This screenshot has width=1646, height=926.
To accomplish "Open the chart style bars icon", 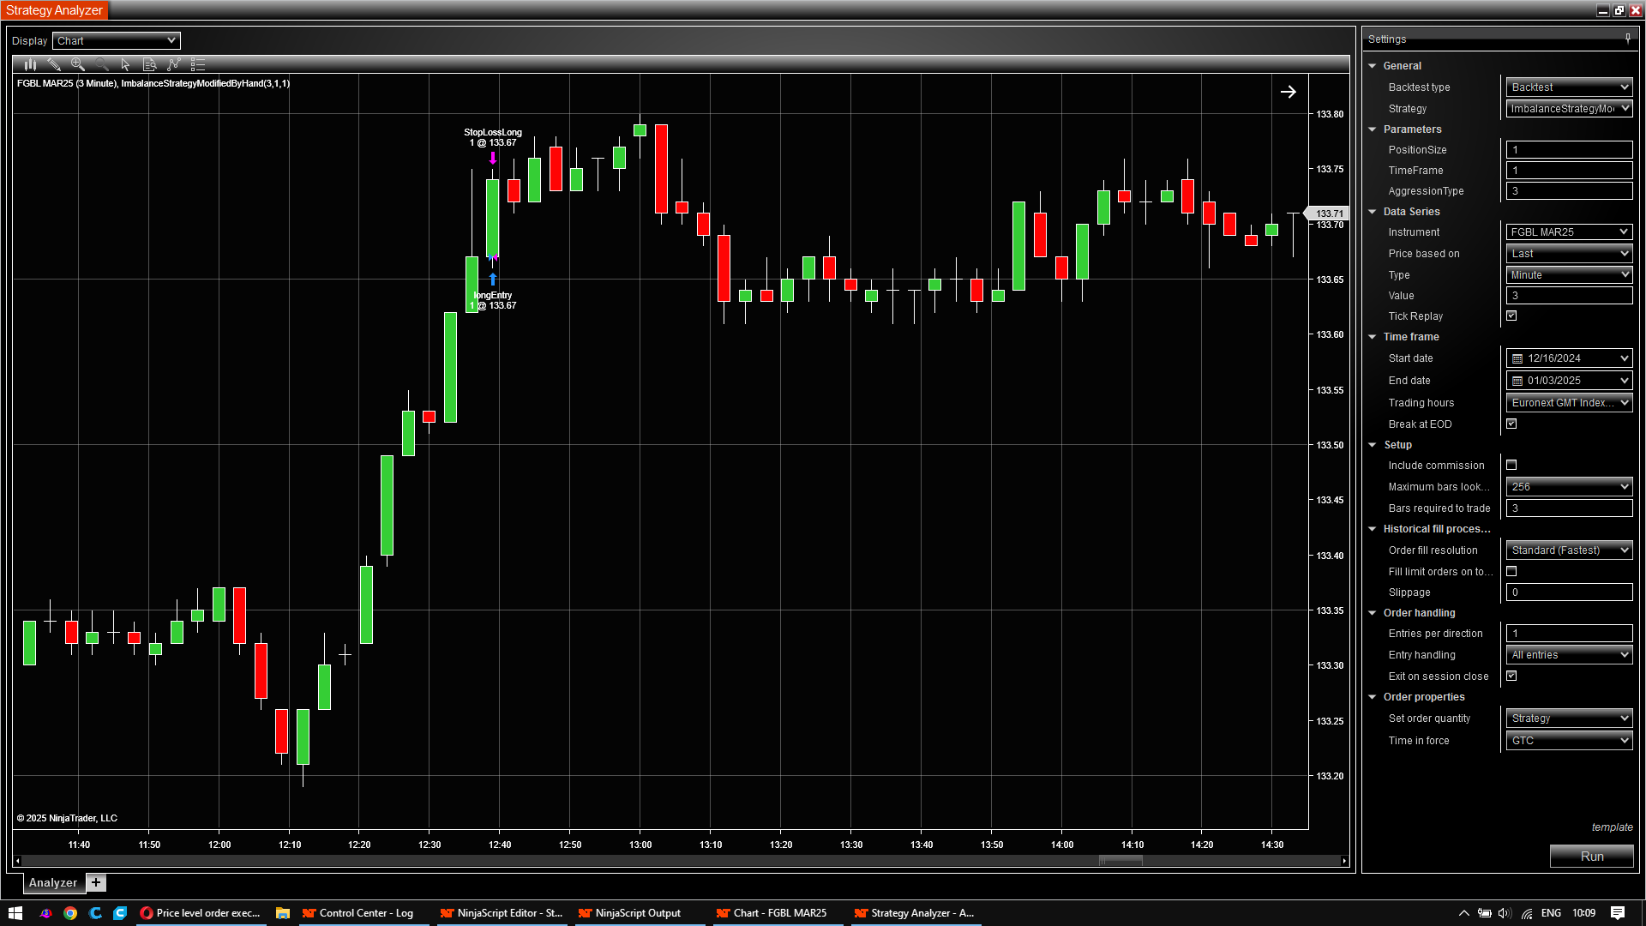I will (x=30, y=64).
